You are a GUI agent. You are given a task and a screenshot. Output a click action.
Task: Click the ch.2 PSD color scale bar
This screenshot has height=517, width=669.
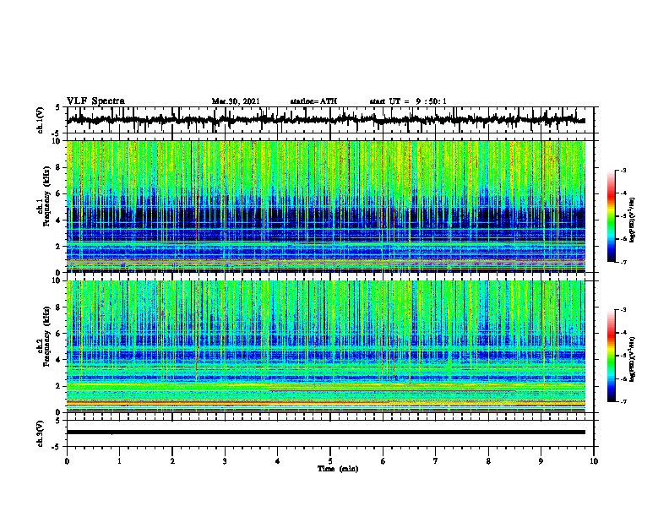pyautogui.click(x=611, y=356)
